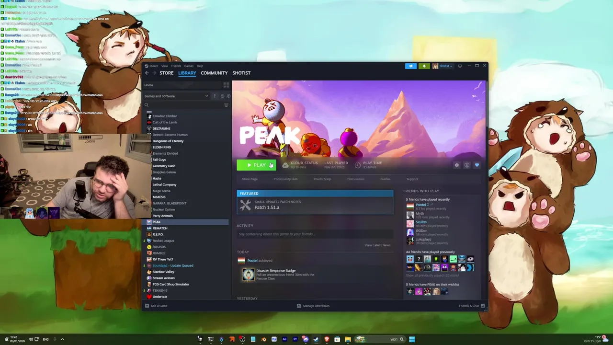This screenshot has height=345, width=613.
Task: Go forward with the Steam forward arrow
Action: 154,73
